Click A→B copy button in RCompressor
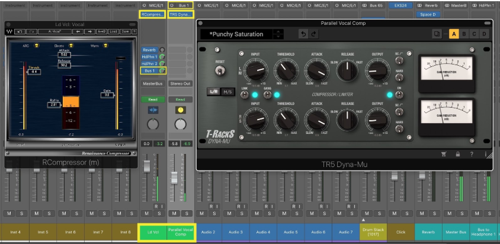 pos(102,31)
